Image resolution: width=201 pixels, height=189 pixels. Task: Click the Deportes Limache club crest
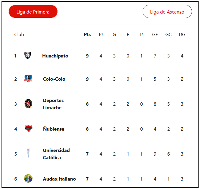(28, 104)
